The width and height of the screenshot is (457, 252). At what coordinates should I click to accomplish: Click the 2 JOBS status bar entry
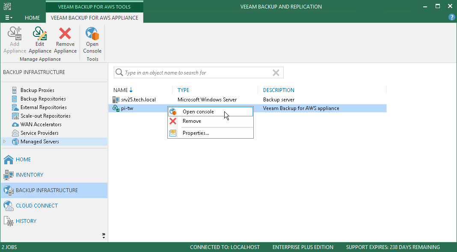pos(9,247)
